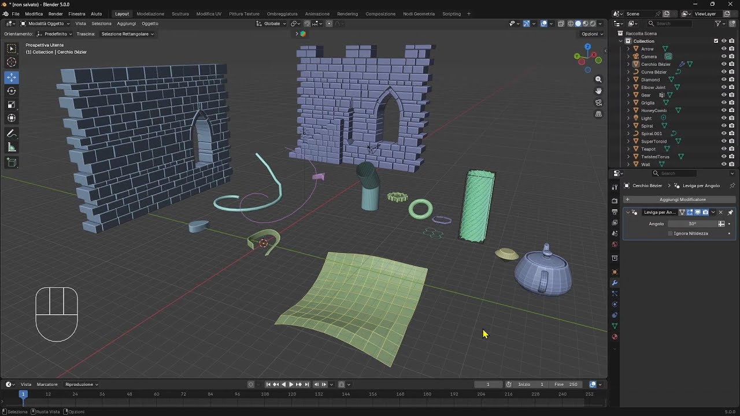Click the pan hand viewport icon
Viewport: 740px width, 416px height.
(x=598, y=91)
